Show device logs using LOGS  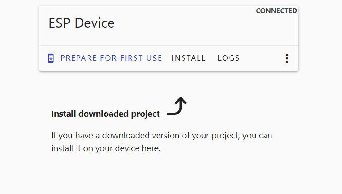click(x=229, y=58)
